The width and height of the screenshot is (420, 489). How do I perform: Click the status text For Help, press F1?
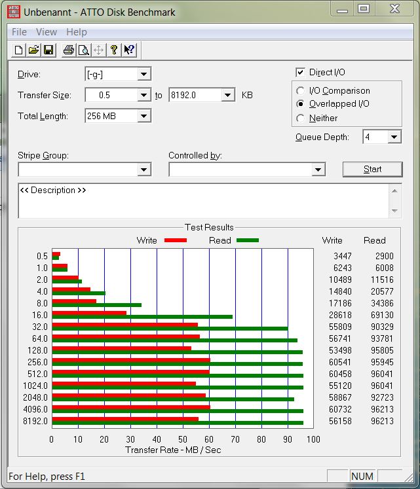[x=47, y=476]
